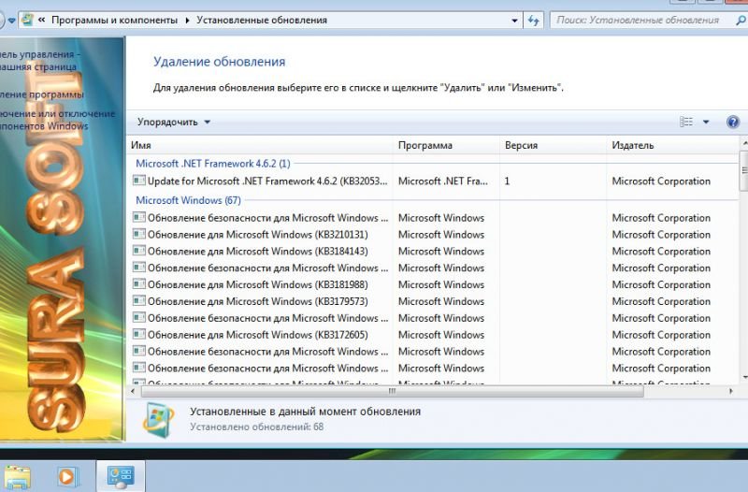The image size is (748, 492).
Task: Click icon next to KB3210131 update
Action: pyautogui.click(x=138, y=234)
